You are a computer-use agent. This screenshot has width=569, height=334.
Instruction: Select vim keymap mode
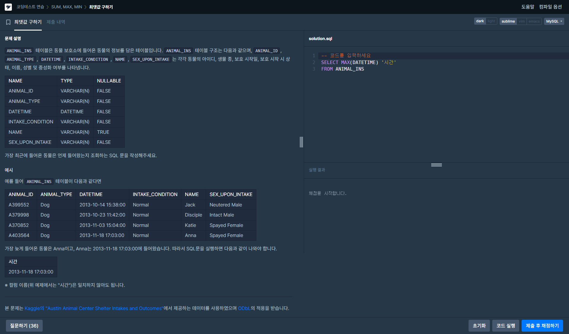pos(522,21)
